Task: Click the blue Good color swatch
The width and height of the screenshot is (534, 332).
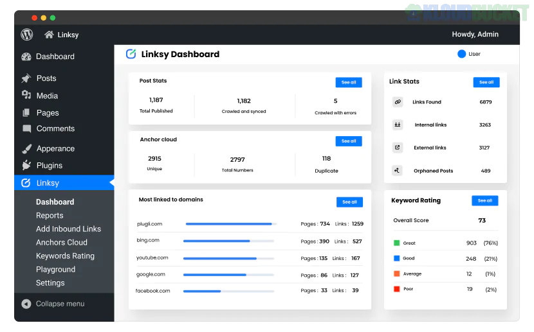Action: point(396,258)
